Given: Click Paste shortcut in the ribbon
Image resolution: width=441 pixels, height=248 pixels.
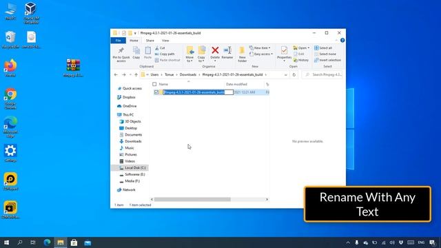Looking at the screenshot, I should click(x=167, y=60).
